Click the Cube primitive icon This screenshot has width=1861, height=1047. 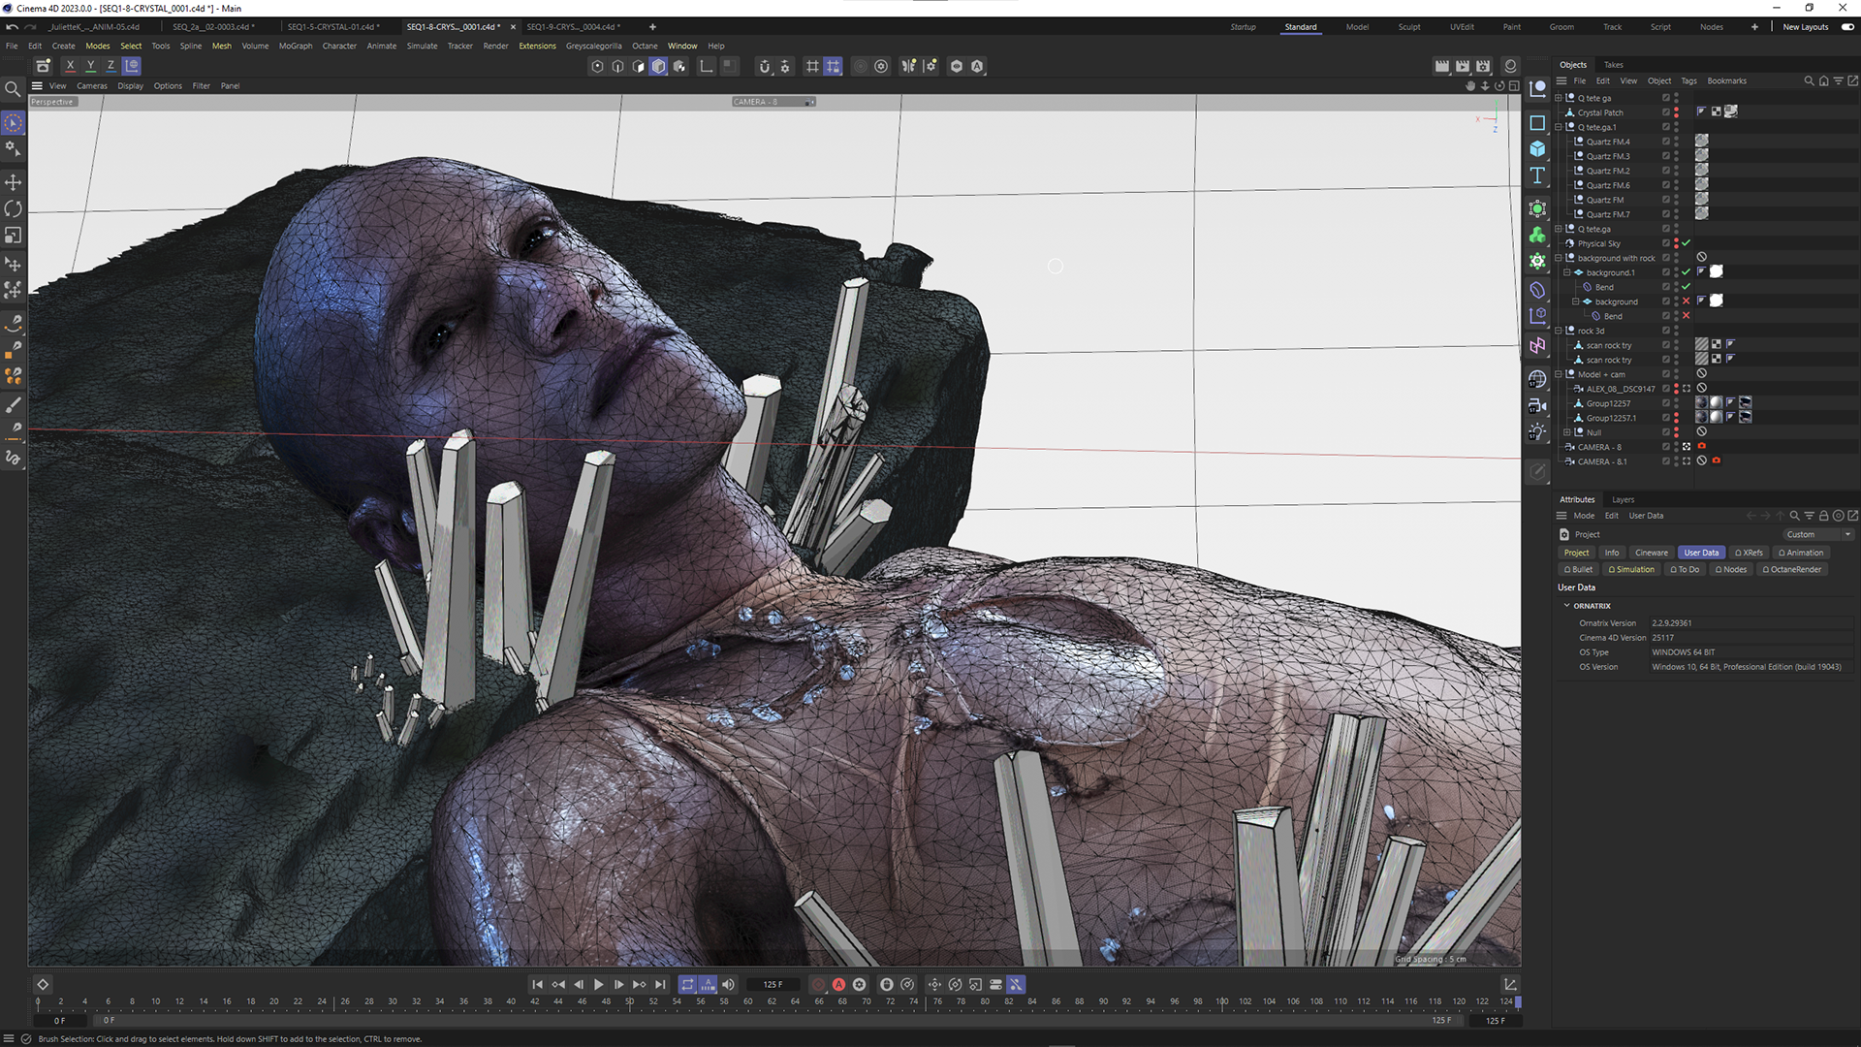[1537, 148]
